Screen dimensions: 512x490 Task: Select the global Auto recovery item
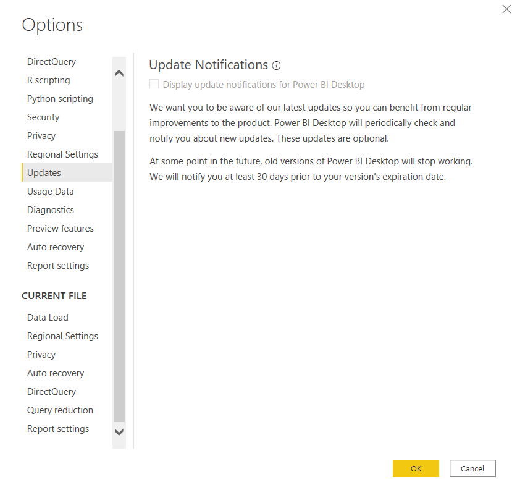[56, 247]
